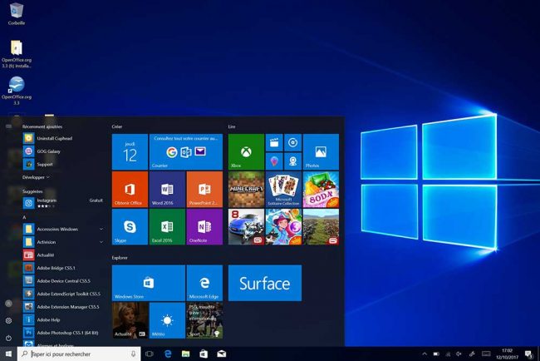540x361 pixels.
Task: Expand the Accessoires Windows folder
Action: point(64,229)
